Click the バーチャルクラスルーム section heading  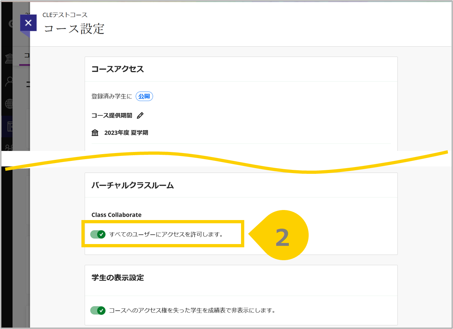pyautogui.click(x=132, y=185)
